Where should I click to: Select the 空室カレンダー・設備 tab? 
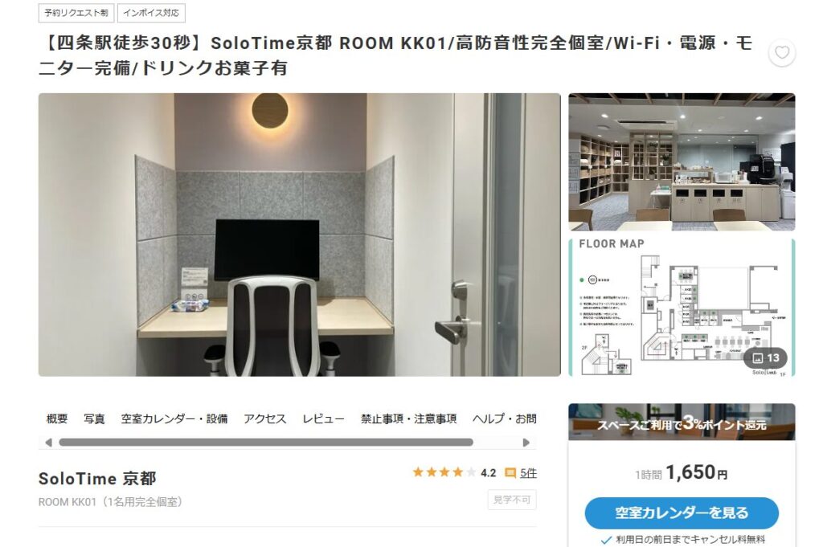click(x=174, y=418)
